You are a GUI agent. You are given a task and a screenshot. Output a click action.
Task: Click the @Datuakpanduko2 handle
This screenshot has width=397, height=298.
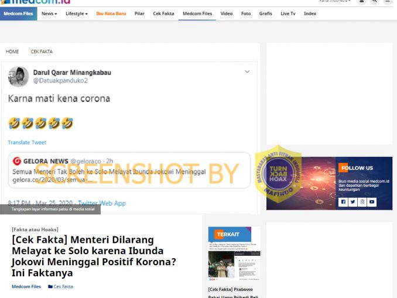tap(60, 81)
